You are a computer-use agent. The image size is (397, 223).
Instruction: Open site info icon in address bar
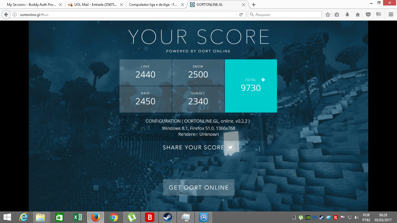[15, 15]
